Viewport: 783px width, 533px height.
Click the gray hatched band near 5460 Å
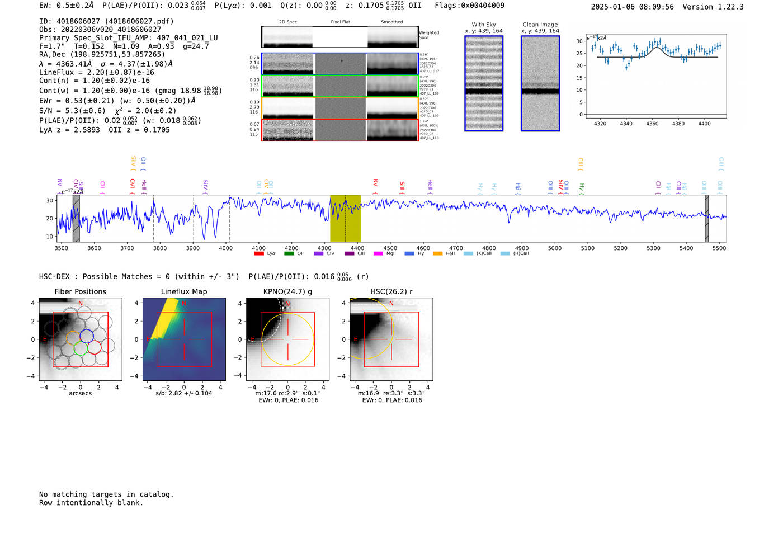pyautogui.click(x=707, y=218)
